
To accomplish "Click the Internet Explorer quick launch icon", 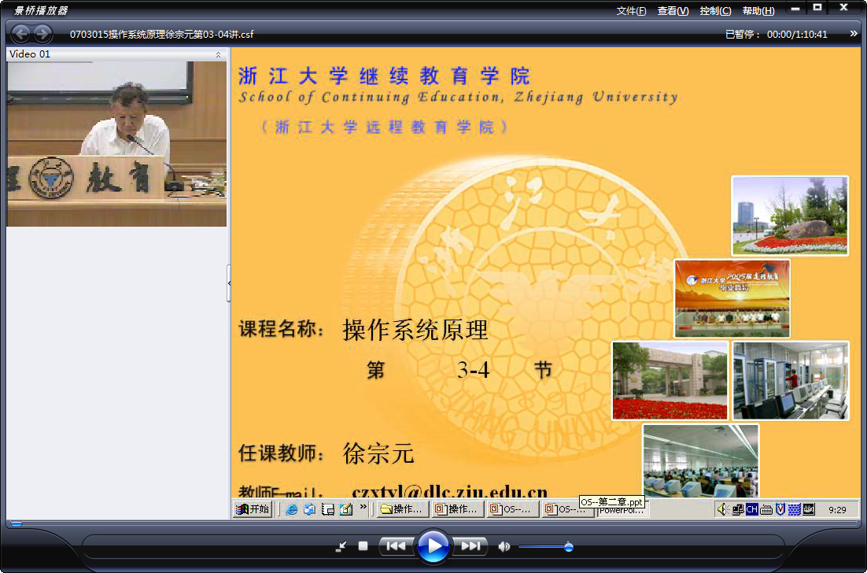I will (x=292, y=509).
